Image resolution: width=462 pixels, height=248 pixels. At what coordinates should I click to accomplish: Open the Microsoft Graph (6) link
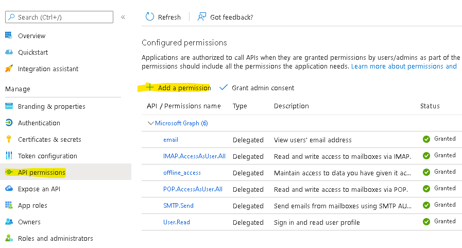coord(181,123)
